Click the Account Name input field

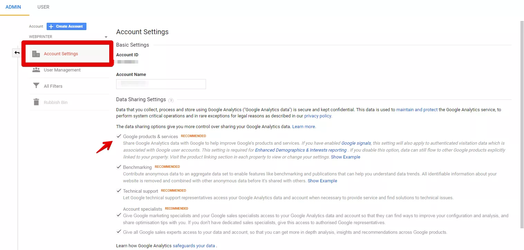(x=161, y=84)
